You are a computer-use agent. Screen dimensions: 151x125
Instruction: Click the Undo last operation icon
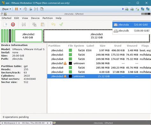click(x=53, y=24)
